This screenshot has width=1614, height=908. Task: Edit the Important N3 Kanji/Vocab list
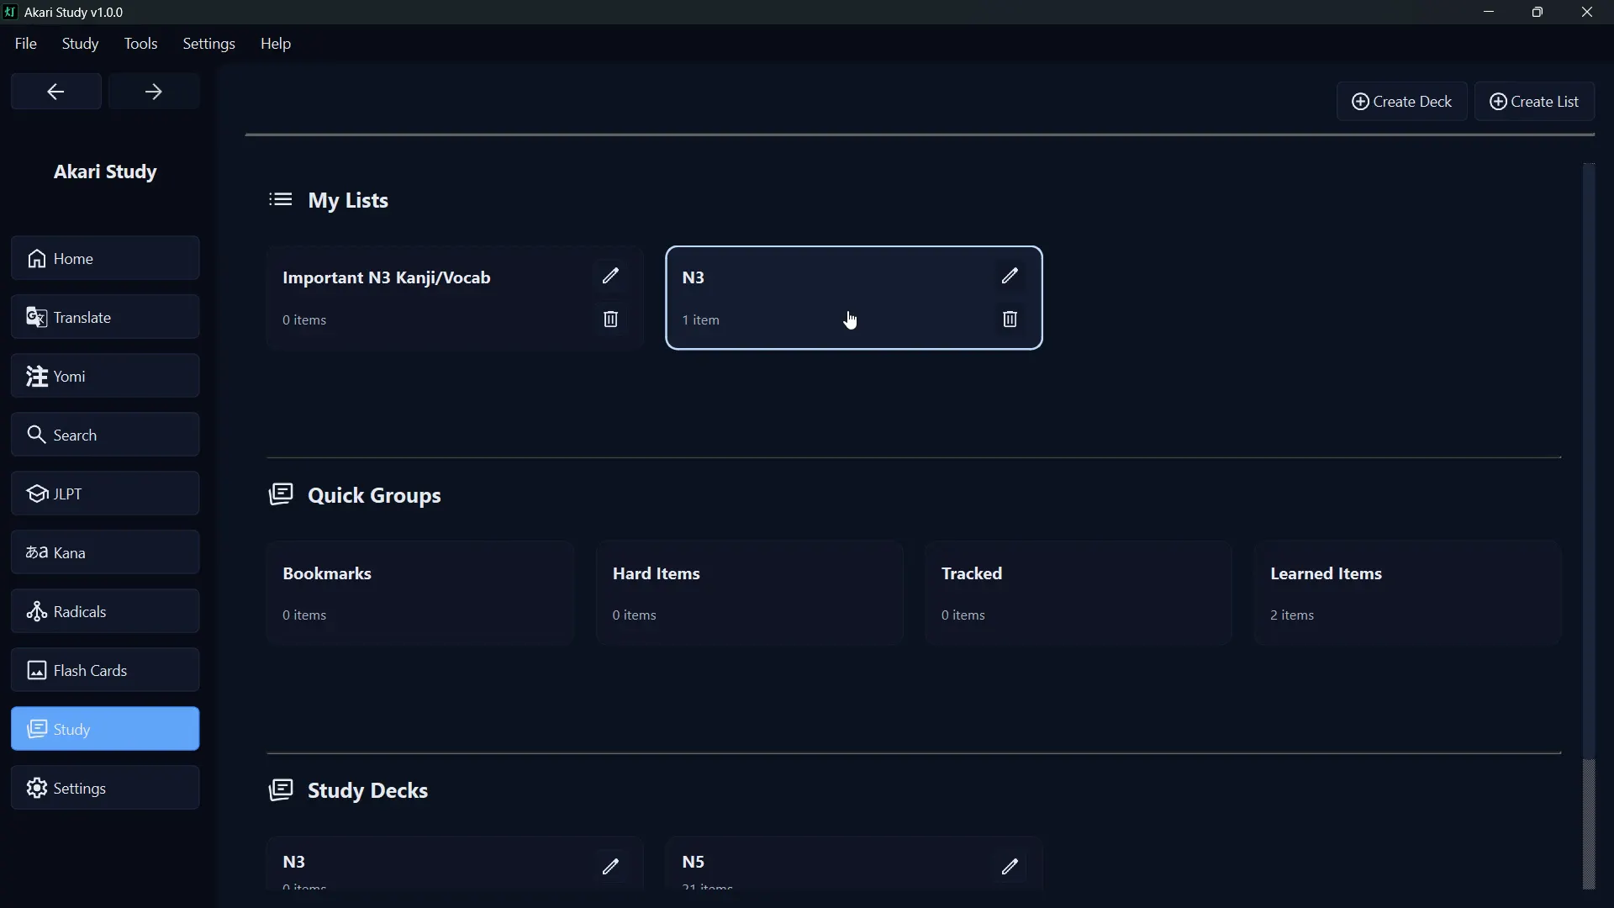pos(610,276)
